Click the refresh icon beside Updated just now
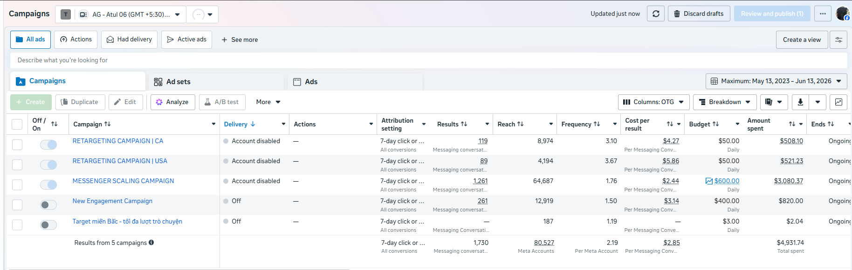This screenshot has width=852, height=270. [656, 14]
